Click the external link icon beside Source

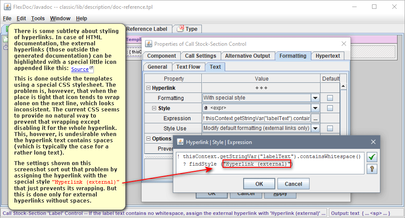click(91, 68)
